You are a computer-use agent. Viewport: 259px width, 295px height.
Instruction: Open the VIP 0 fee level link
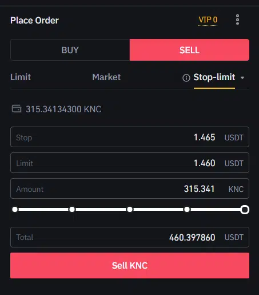coord(208,20)
